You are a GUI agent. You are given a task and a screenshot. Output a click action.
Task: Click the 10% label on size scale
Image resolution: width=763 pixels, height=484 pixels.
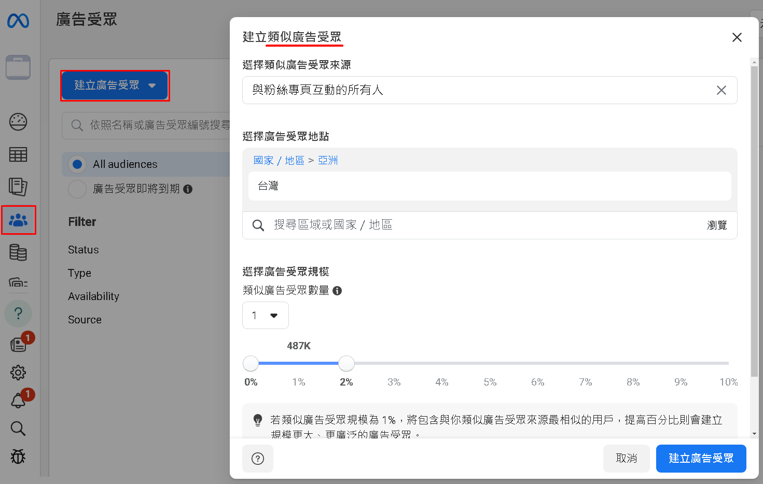729,382
